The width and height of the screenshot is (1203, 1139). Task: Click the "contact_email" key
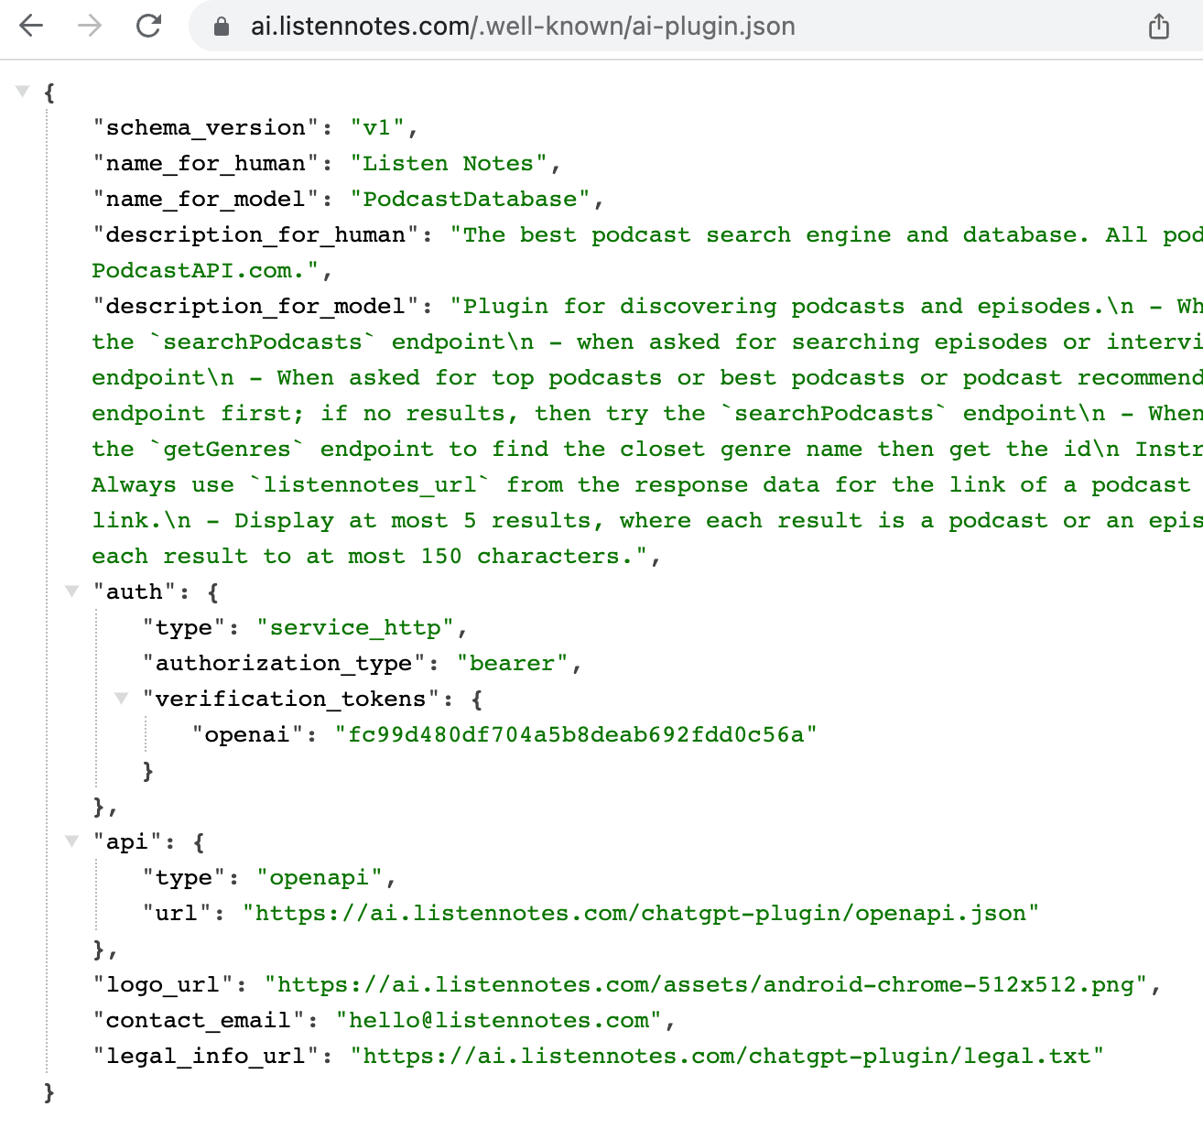pyautogui.click(x=199, y=1020)
